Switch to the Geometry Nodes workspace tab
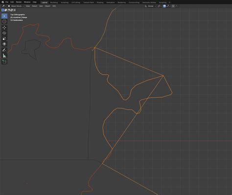Screen dimensions: 232x195 tap(149, 2)
